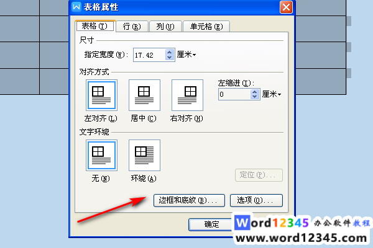373x248 pixels.
Task: Choose the wrap-around text icon
Action: [144, 155]
